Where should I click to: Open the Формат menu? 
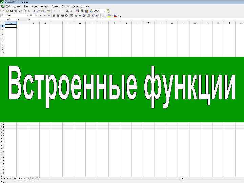pyautogui.click(x=45, y=6)
